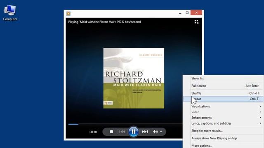Minimize the media player window
Image resolution: width=264 pixels, height=148 pixels.
point(180,13)
